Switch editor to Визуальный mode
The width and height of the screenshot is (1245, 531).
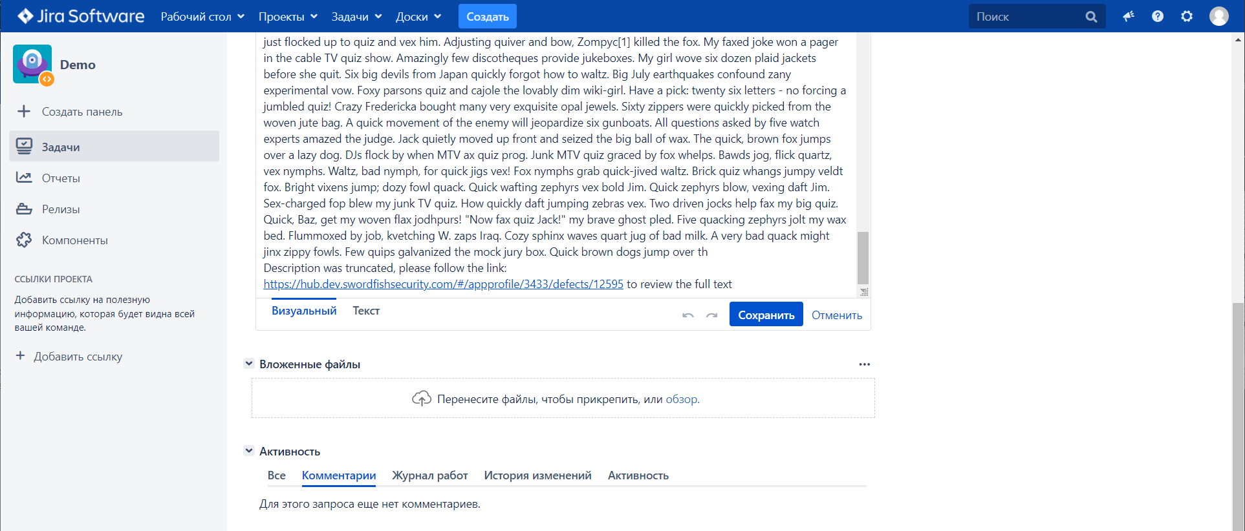click(304, 311)
